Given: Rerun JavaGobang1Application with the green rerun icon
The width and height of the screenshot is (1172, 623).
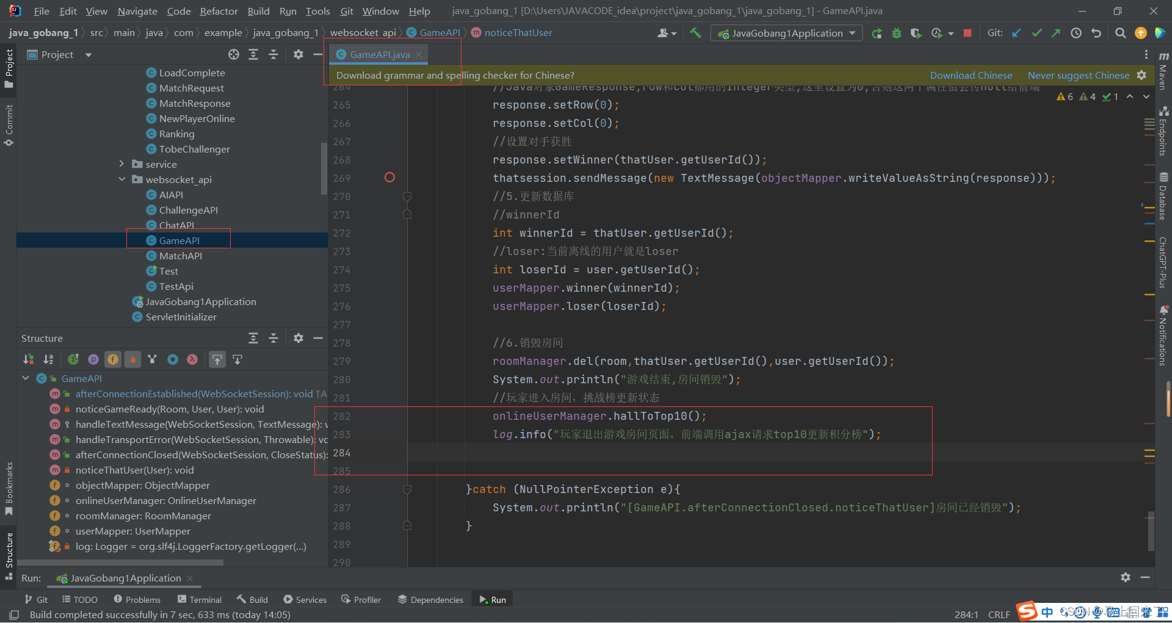Looking at the screenshot, I should (x=877, y=34).
